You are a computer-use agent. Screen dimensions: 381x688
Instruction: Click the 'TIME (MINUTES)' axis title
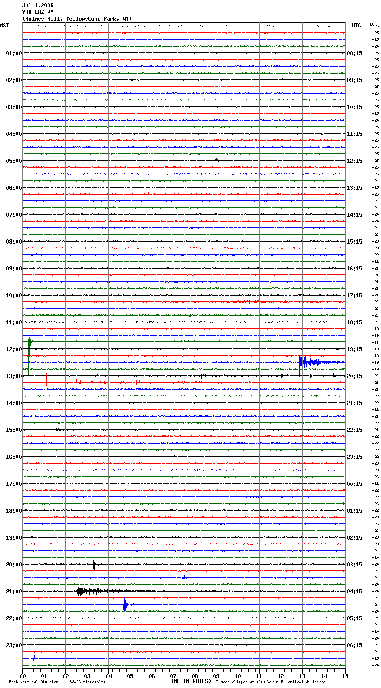[189, 681]
